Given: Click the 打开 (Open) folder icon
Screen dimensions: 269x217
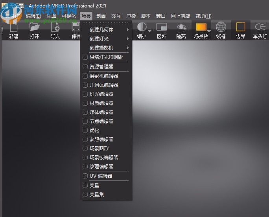Looking at the screenshot, I should click(x=34, y=27).
